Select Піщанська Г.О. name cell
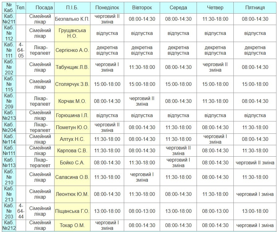278x232 pixels. tap(72, 211)
